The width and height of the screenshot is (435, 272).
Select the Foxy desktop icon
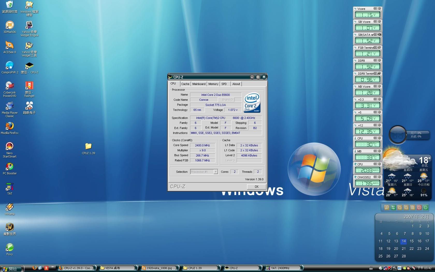tap(10, 249)
